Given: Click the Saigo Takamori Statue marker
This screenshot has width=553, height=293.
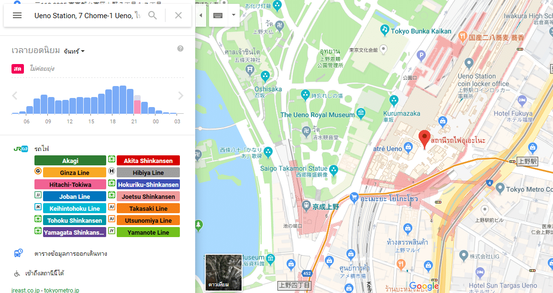Looking at the screenshot, I should [x=333, y=170].
